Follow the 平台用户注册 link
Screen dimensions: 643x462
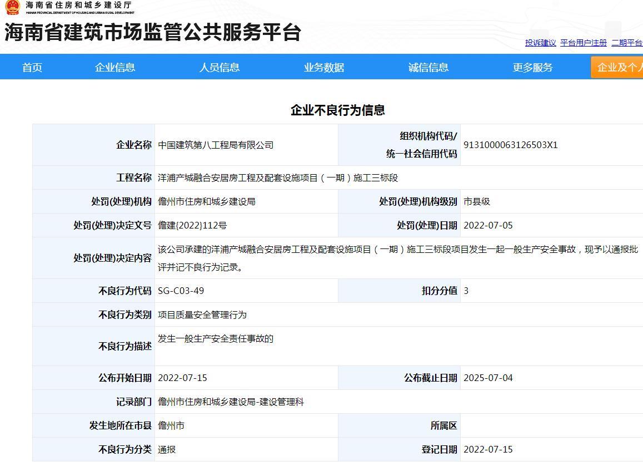point(584,43)
